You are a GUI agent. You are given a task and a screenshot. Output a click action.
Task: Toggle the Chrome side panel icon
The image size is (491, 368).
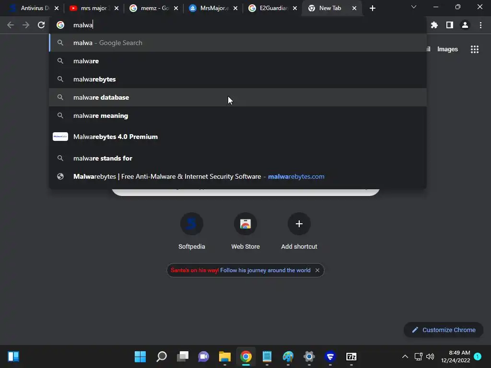pos(450,25)
